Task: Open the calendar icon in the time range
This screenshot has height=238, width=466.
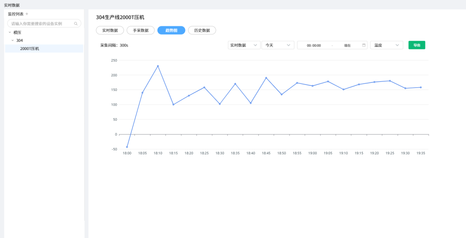Action: pyautogui.click(x=364, y=45)
